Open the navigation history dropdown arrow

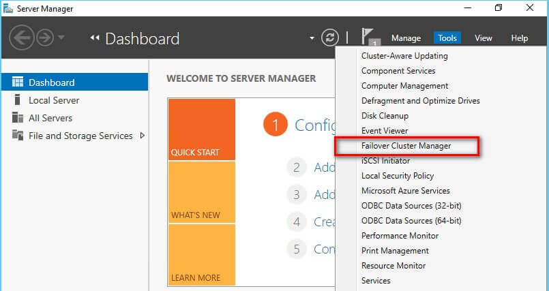pyautogui.click(x=62, y=37)
